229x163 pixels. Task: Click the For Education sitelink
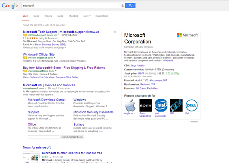(x=47, y=77)
